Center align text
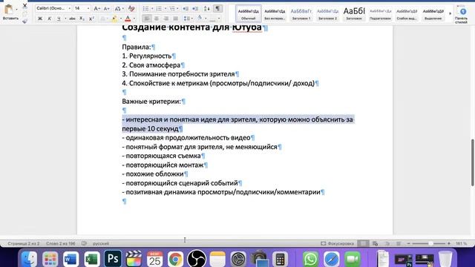The image size is (475, 267). point(157,19)
